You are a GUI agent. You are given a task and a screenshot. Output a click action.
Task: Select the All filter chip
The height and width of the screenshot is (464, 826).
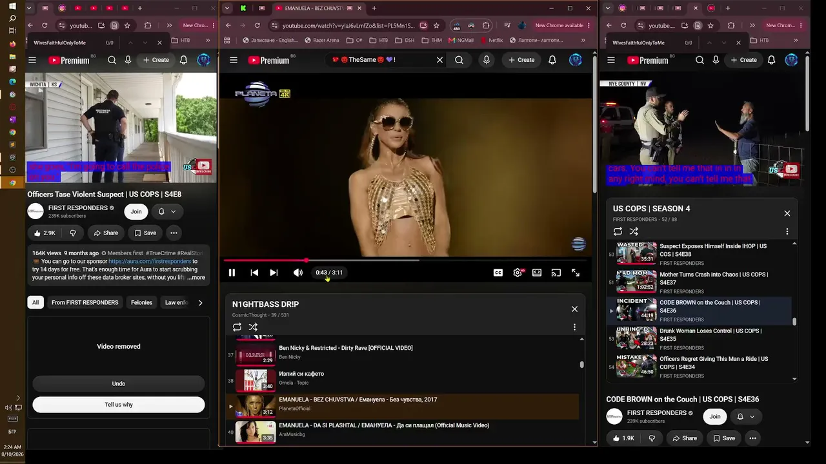[35, 302]
